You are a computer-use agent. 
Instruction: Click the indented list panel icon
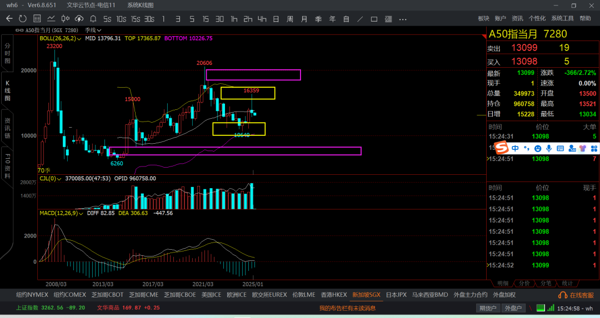tap(388, 19)
